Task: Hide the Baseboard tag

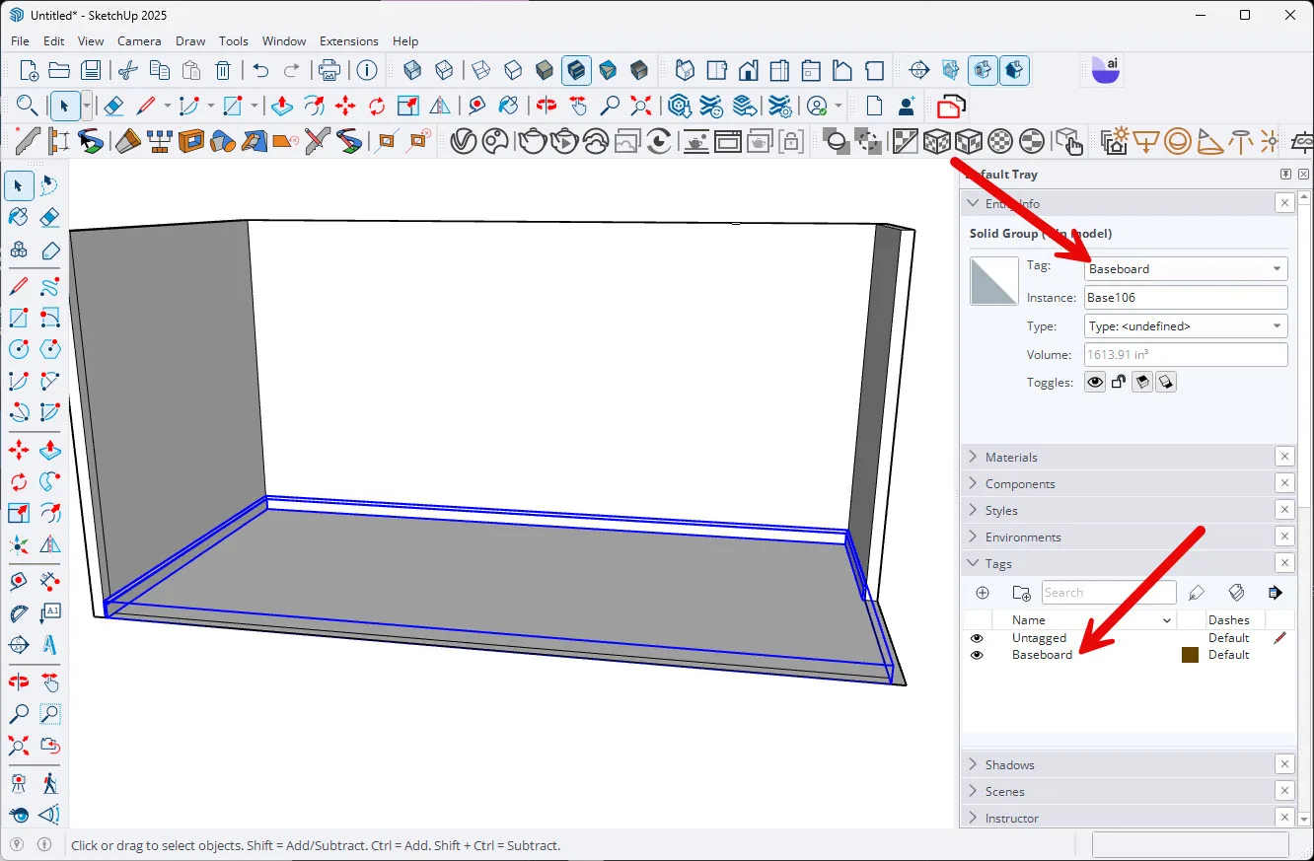Action: (x=977, y=654)
